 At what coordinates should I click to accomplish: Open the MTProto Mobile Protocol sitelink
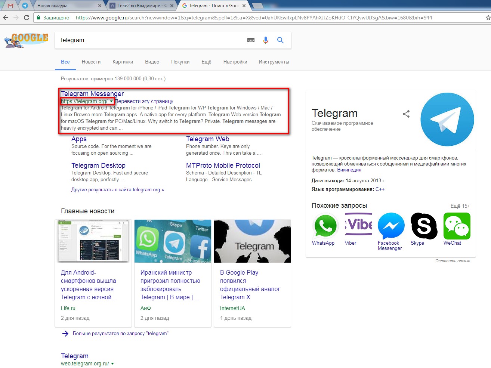pos(223,166)
